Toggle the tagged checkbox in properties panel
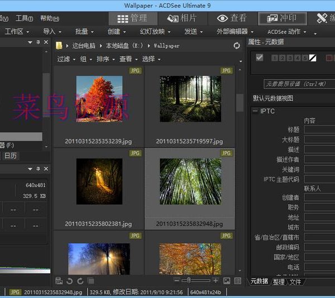Viewport: 335px width, 298px height. tap(259, 57)
